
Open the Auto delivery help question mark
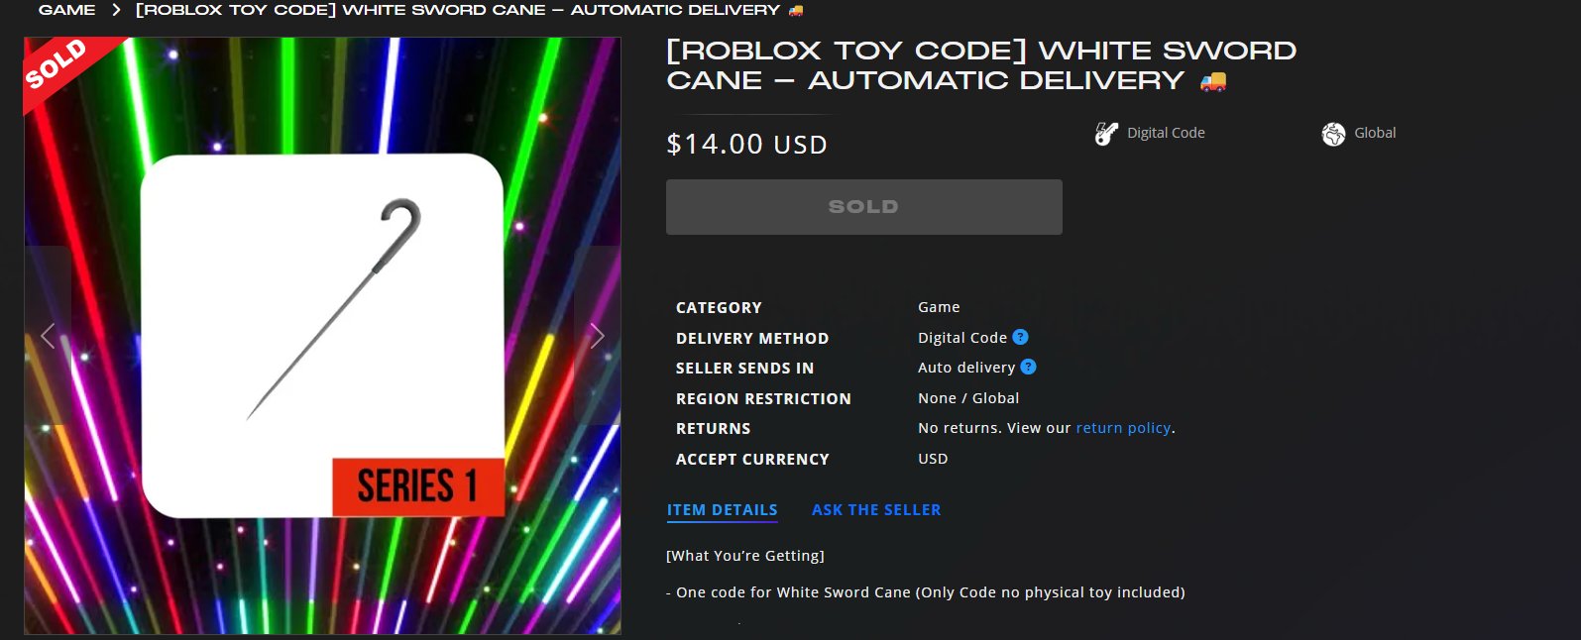[x=1028, y=367]
